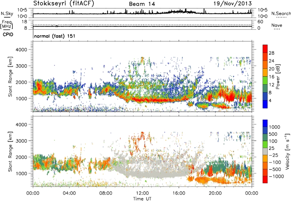Click the 'CPID' label

point(8,34)
